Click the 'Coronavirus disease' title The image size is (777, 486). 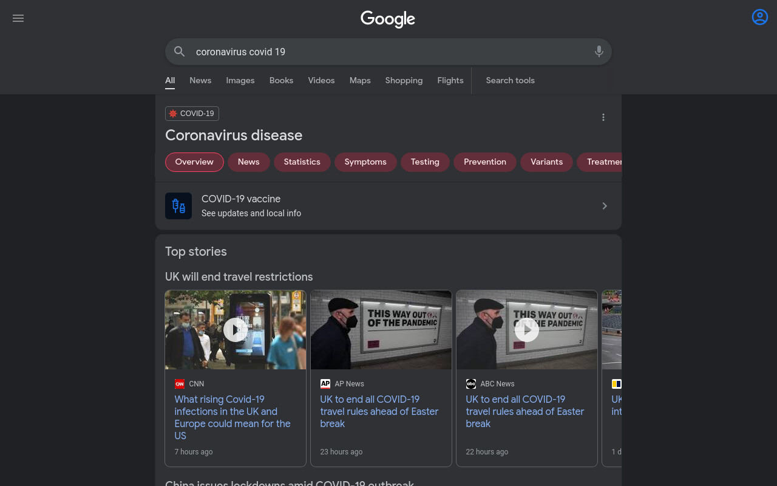[234, 135]
